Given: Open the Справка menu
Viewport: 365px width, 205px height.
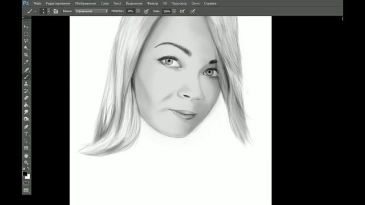Looking at the screenshot, I should [x=210, y=3].
